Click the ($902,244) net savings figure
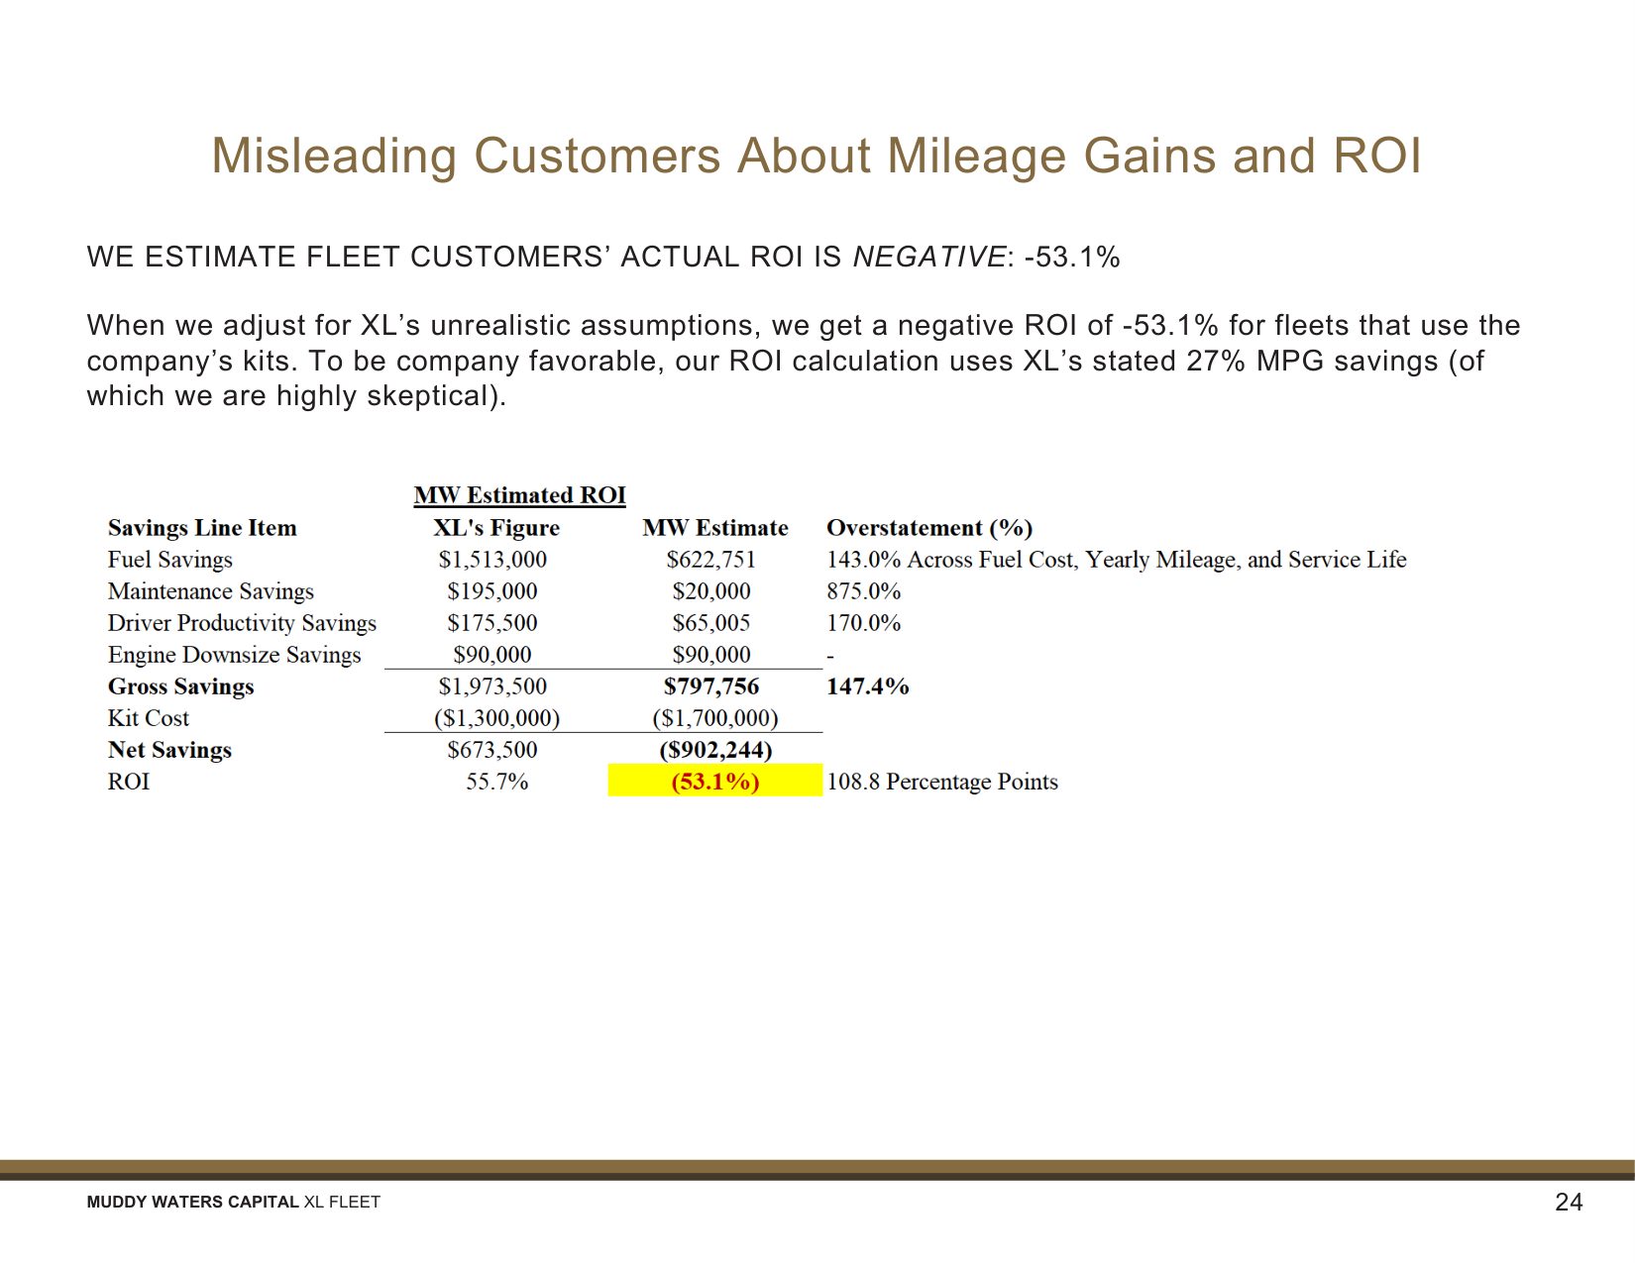The height and width of the screenshot is (1263, 1635). click(x=714, y=750)
